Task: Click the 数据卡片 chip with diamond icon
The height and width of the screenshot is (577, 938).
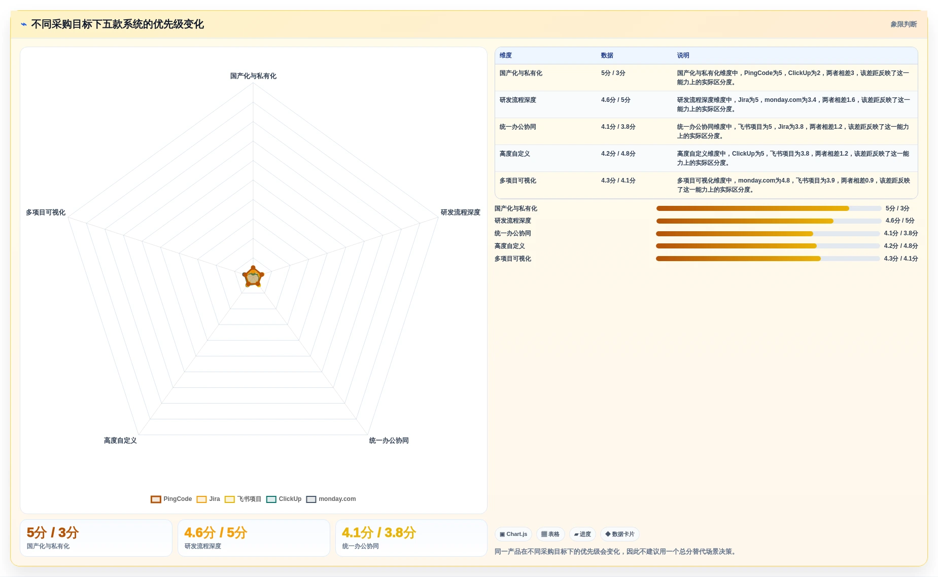Action: pyautogui.click(x=620, y=534)
